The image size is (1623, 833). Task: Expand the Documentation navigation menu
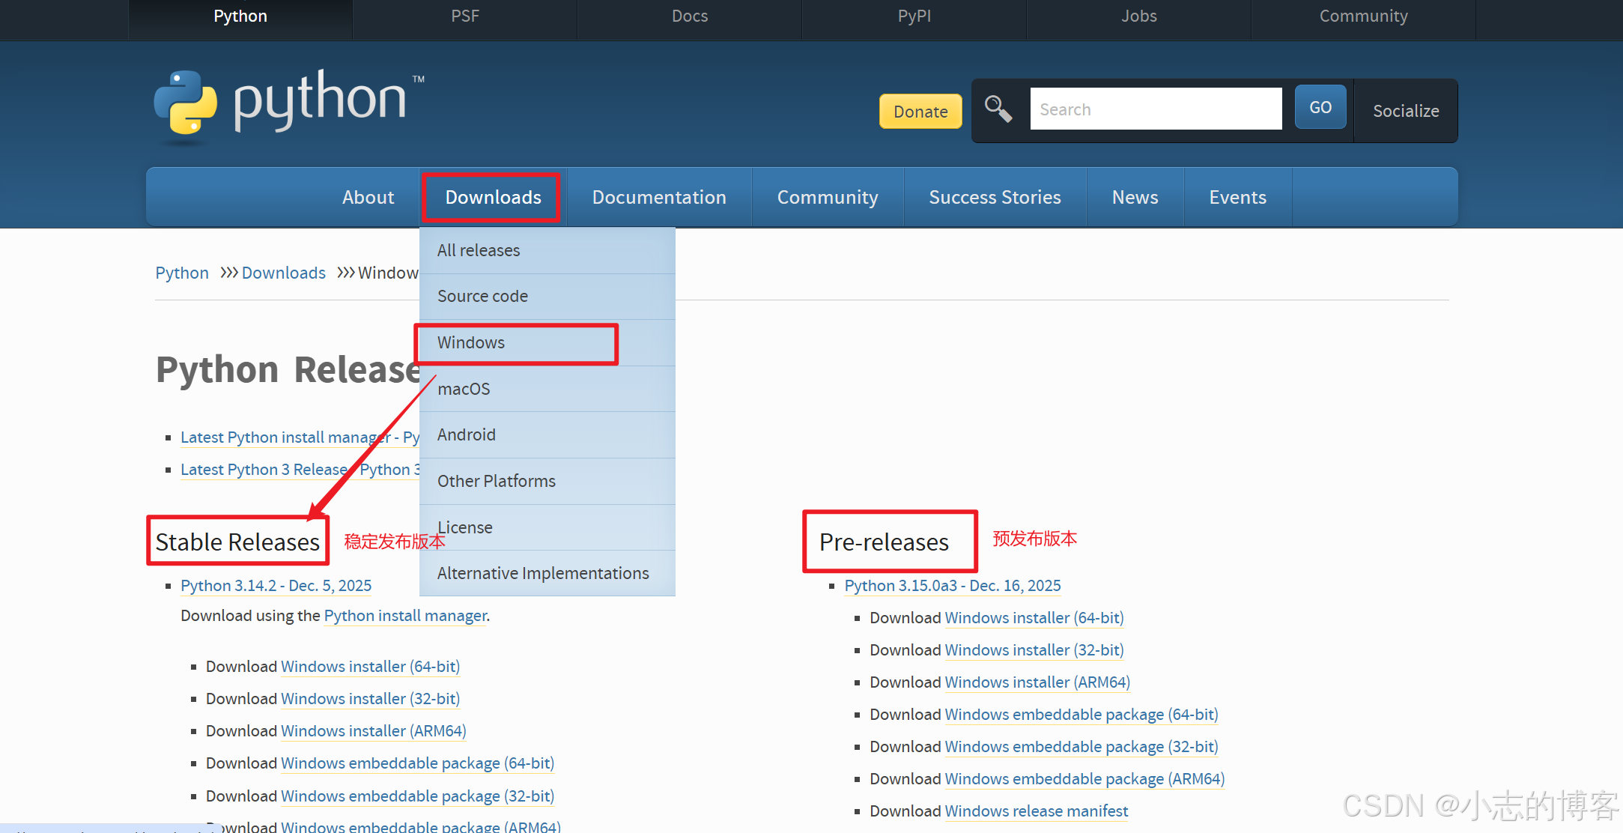click(x=658, y=197)
